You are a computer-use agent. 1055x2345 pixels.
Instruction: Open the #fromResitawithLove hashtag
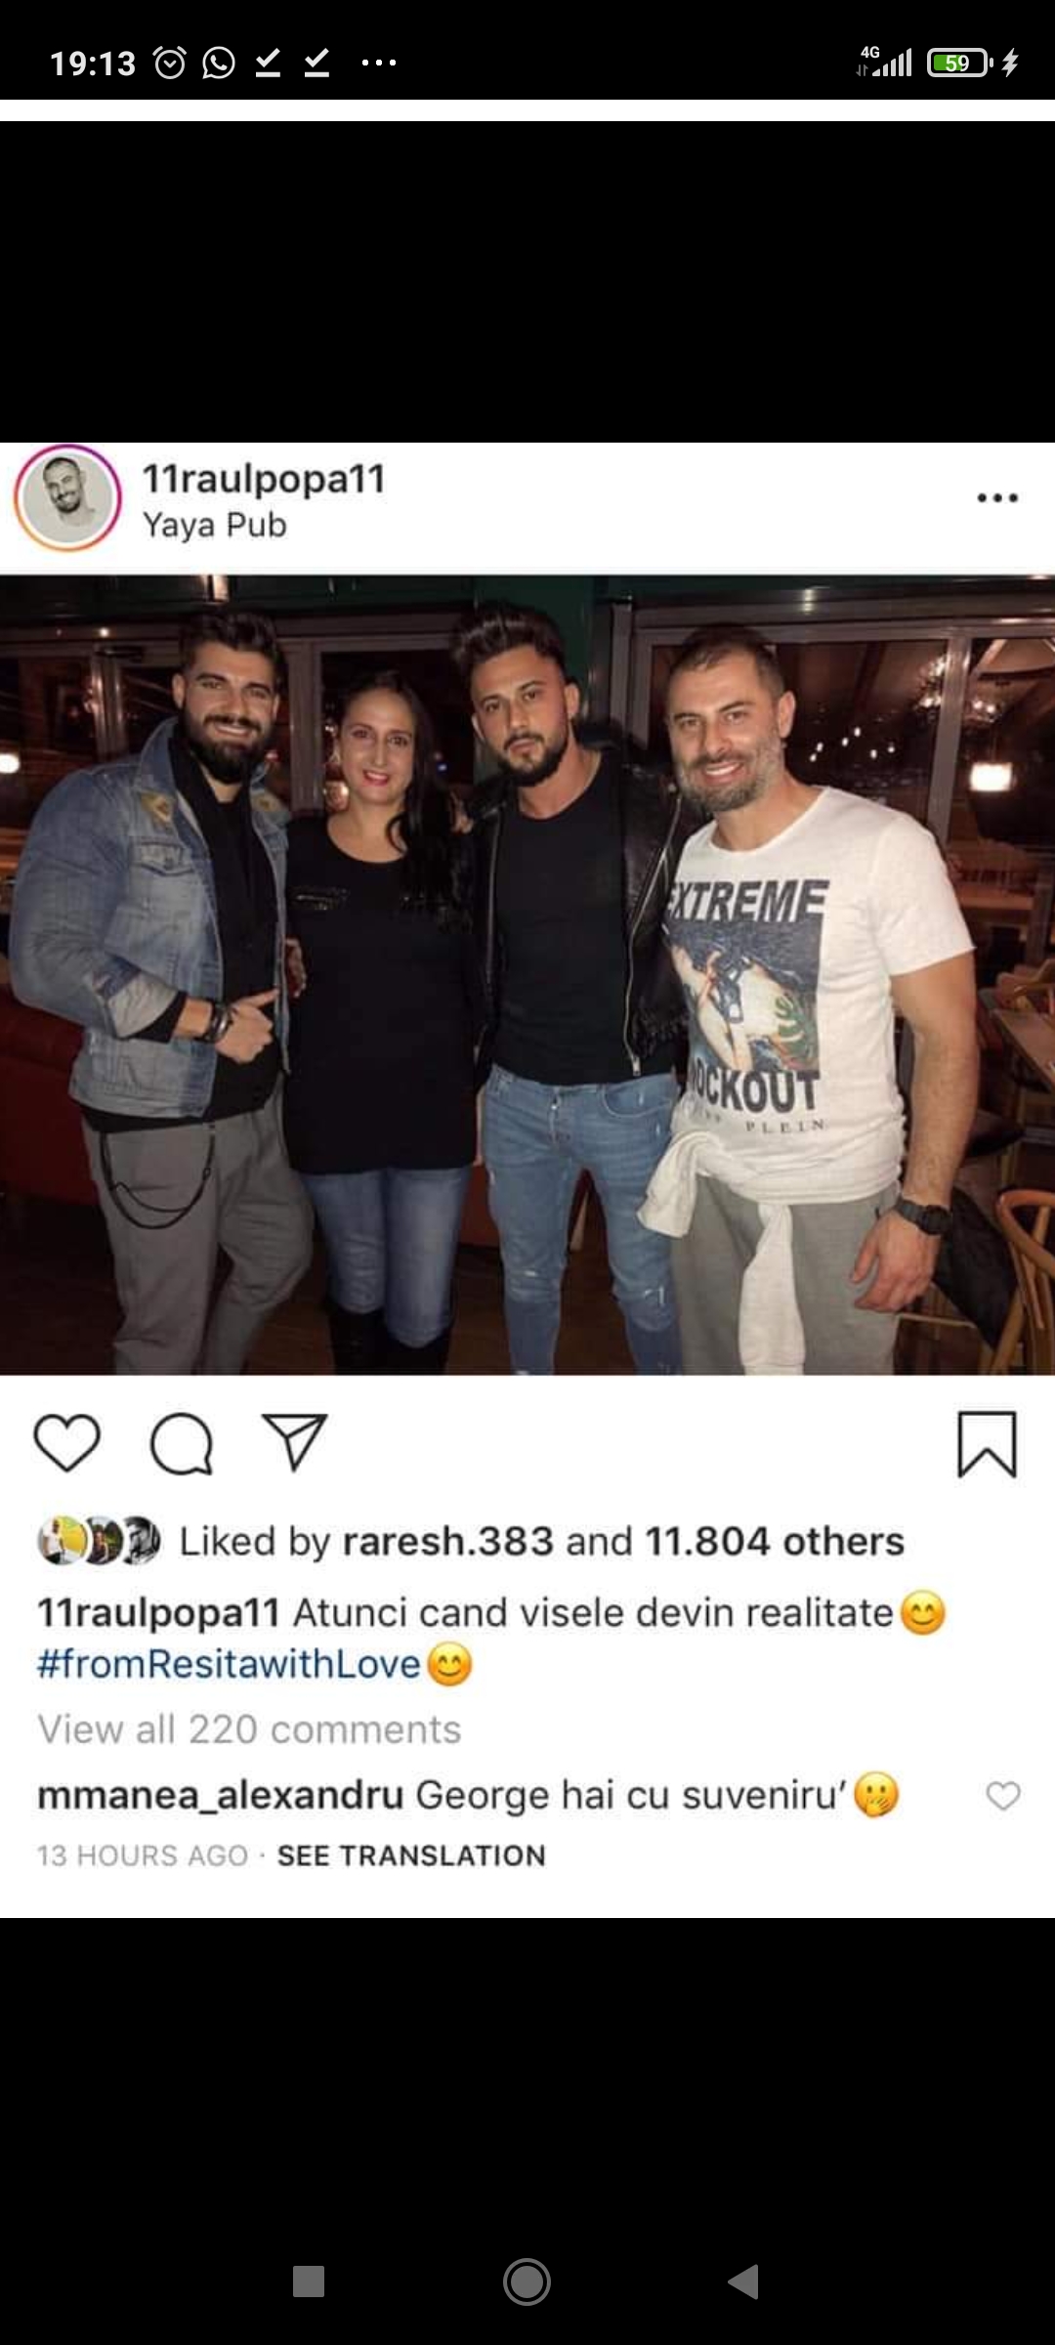pyautogui.click(x=229, y=1664)
